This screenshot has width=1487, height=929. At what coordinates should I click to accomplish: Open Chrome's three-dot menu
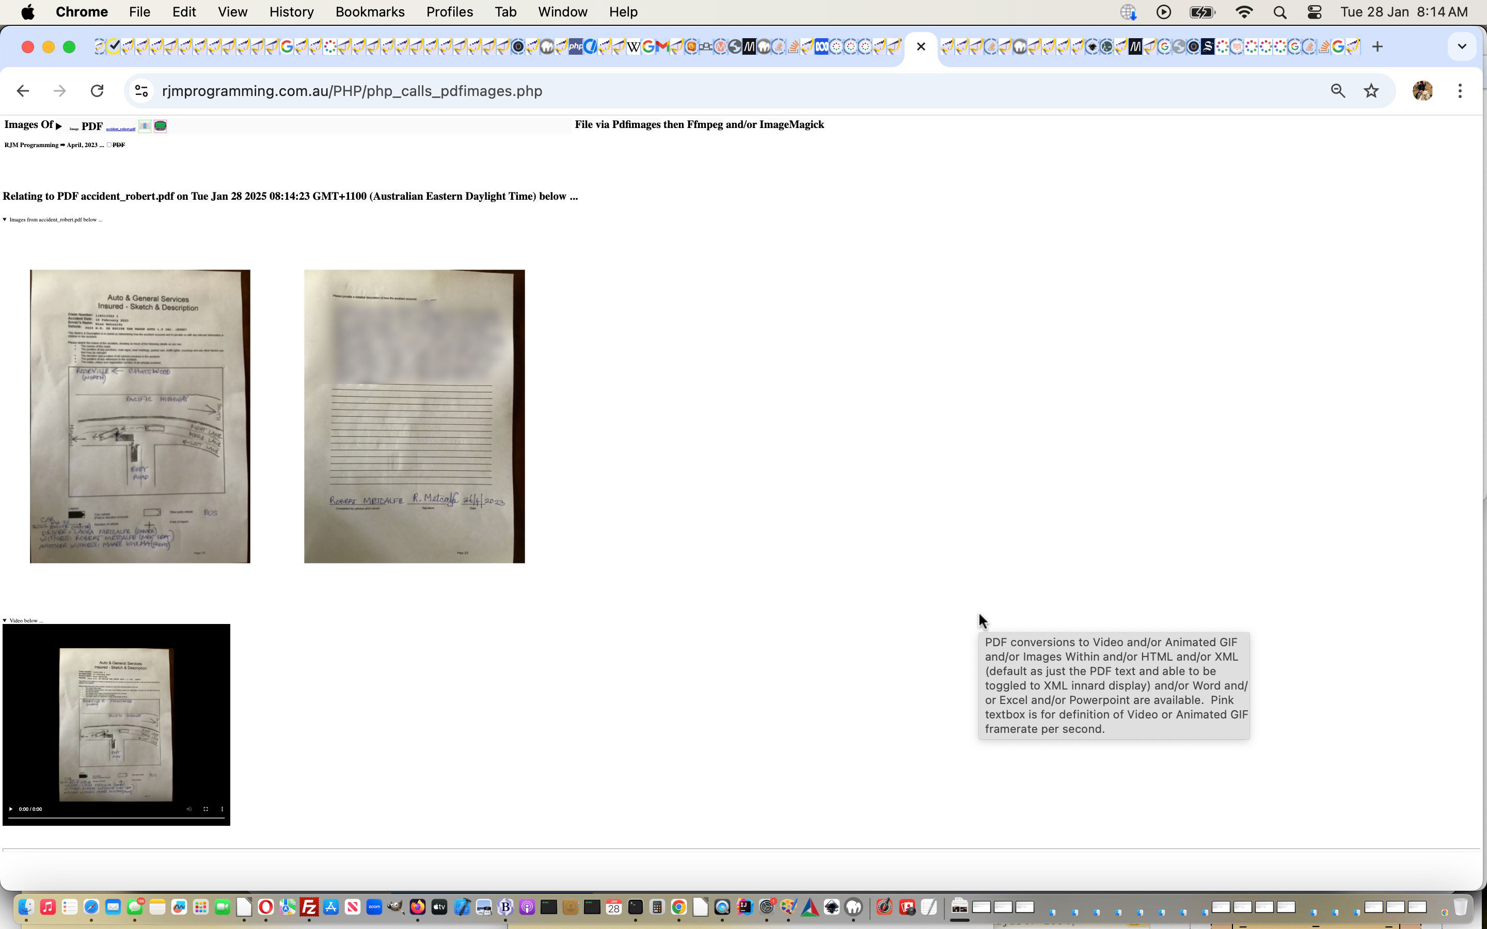[x=1460, y=91]
